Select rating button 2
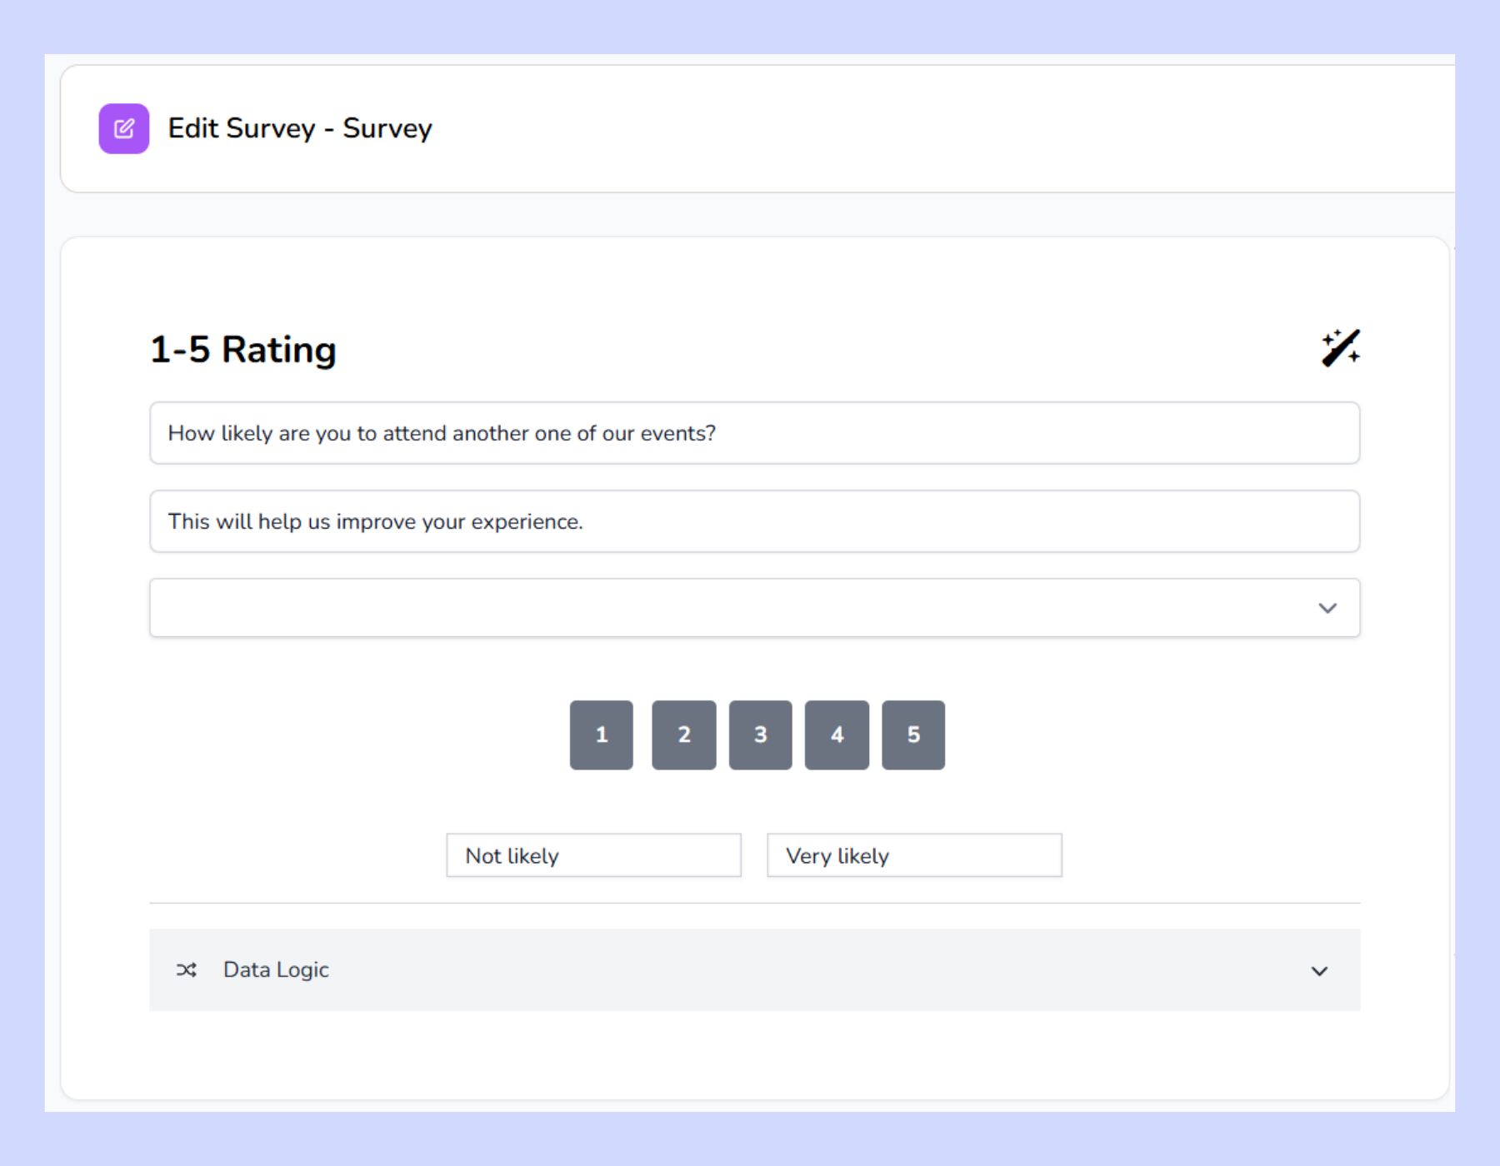This screenshot has width=1500, height=1166. tap(684, 735)
